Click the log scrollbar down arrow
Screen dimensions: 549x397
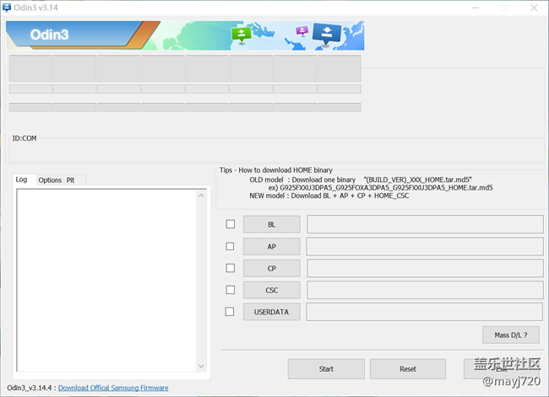pyautogui.click(x=201, y=366)
